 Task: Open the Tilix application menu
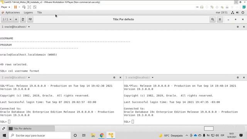tap(39, 12)
